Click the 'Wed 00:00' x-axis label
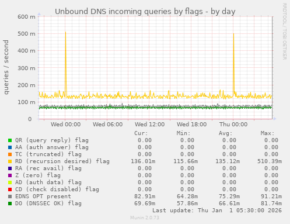The height and width of the screenshot is (224, 290). pyautogui.click(x=66, y=125)
